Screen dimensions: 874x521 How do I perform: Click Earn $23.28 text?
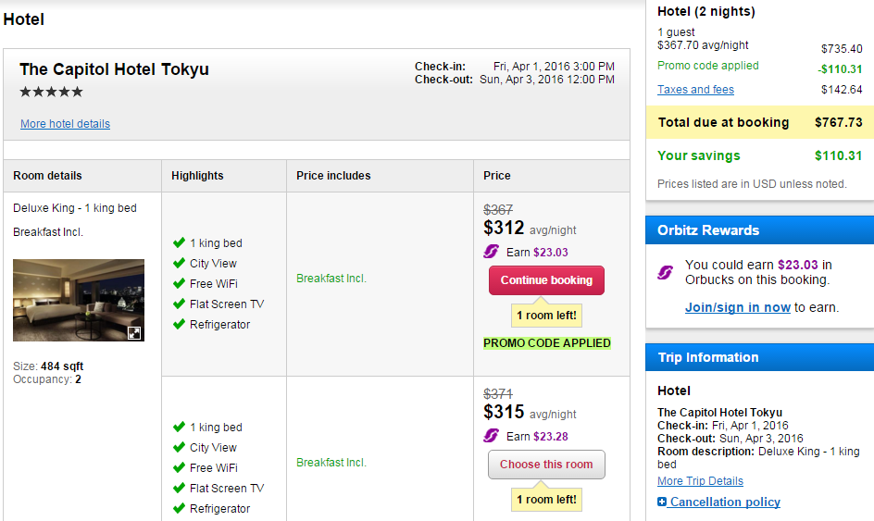click(537, 436)
